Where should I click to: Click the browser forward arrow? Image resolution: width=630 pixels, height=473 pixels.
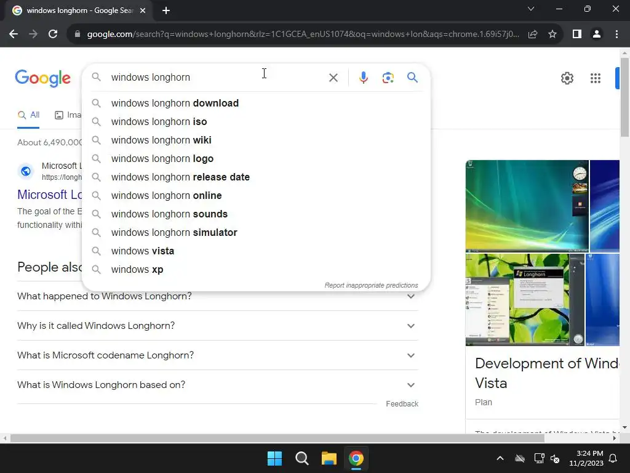click(33, 34)
